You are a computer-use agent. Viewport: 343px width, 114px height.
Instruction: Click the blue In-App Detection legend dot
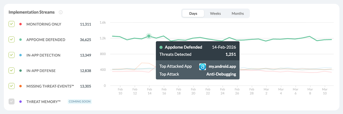pyautogui.click(x=20, y=55)
